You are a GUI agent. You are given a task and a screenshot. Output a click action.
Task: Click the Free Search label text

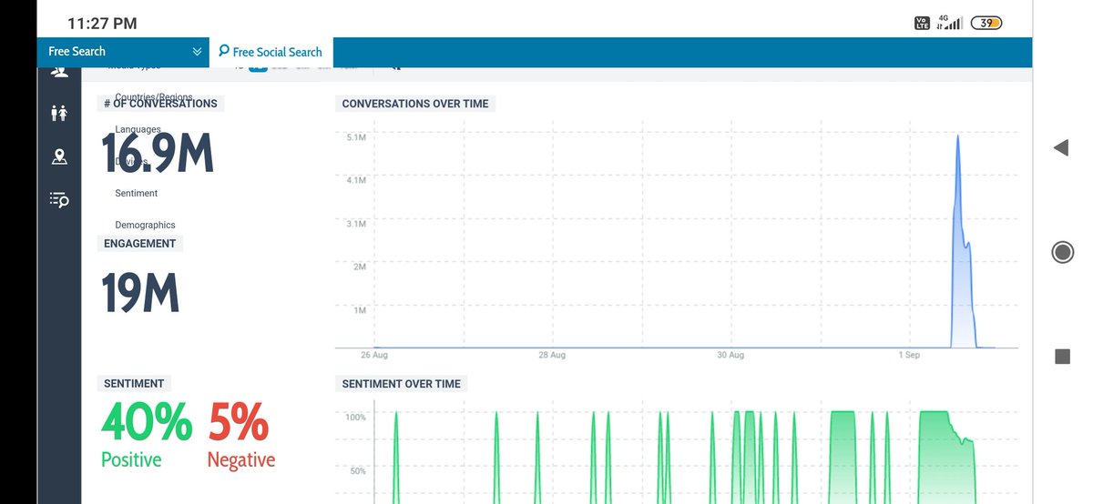(x=77, y=52)
